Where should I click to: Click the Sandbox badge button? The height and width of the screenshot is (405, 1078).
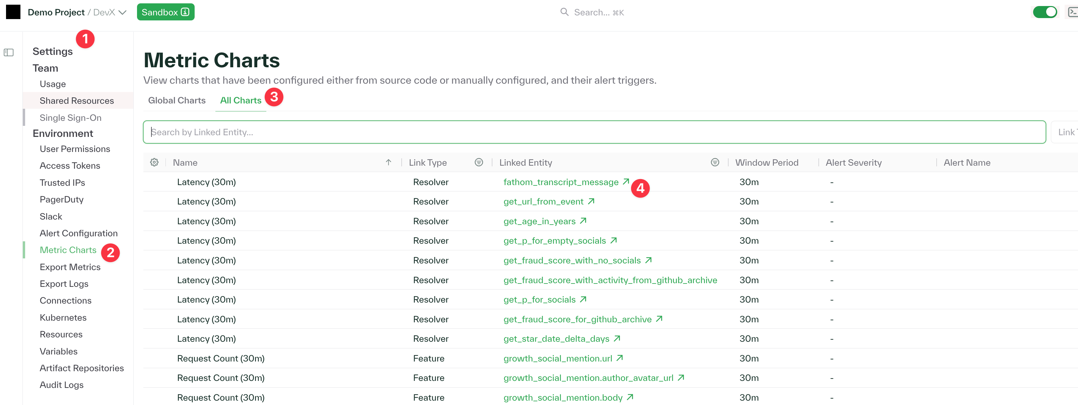[x=165, y=12]
